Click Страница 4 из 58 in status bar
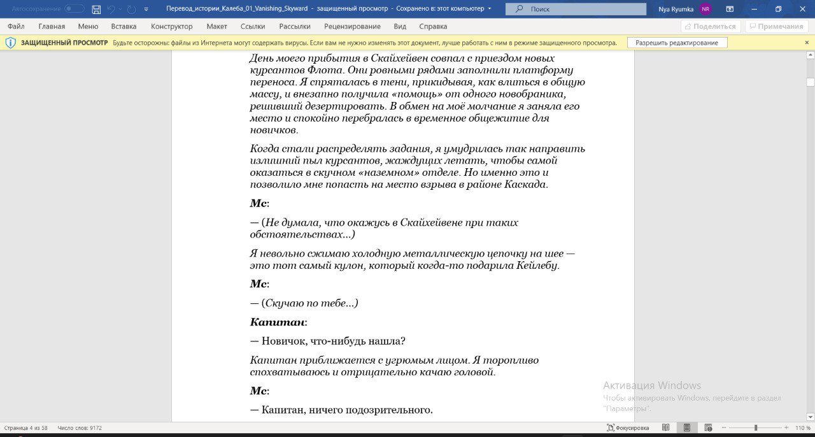Screen dimensions: 815x437 tap(26, 428)
